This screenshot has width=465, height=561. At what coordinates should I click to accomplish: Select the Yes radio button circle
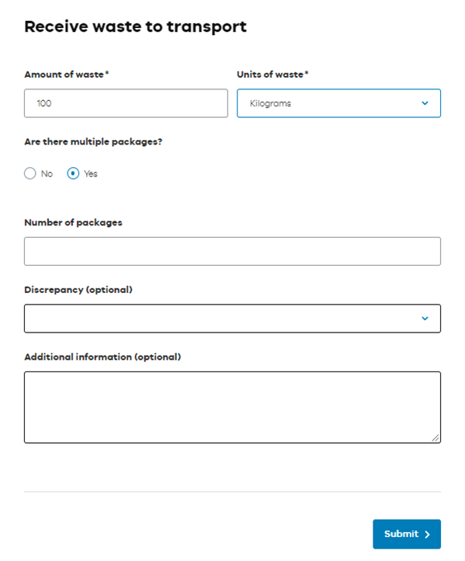(x=73, y=173)
